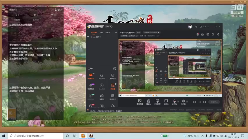Open mode switch pill beside app logo
248x139 pixels.
click(109, 27)
